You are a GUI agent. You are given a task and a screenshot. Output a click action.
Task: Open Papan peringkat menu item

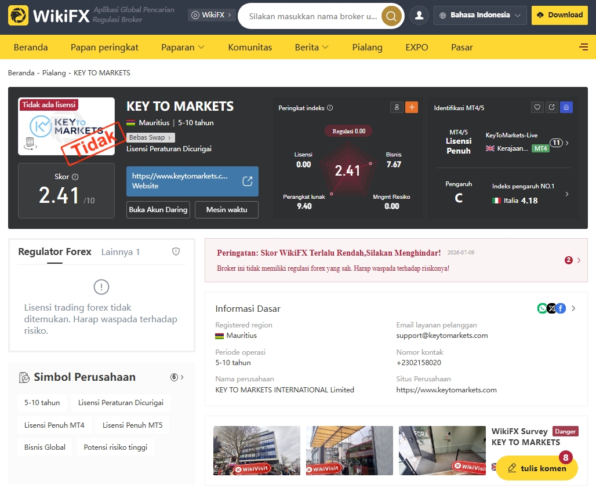click(104, 47)
